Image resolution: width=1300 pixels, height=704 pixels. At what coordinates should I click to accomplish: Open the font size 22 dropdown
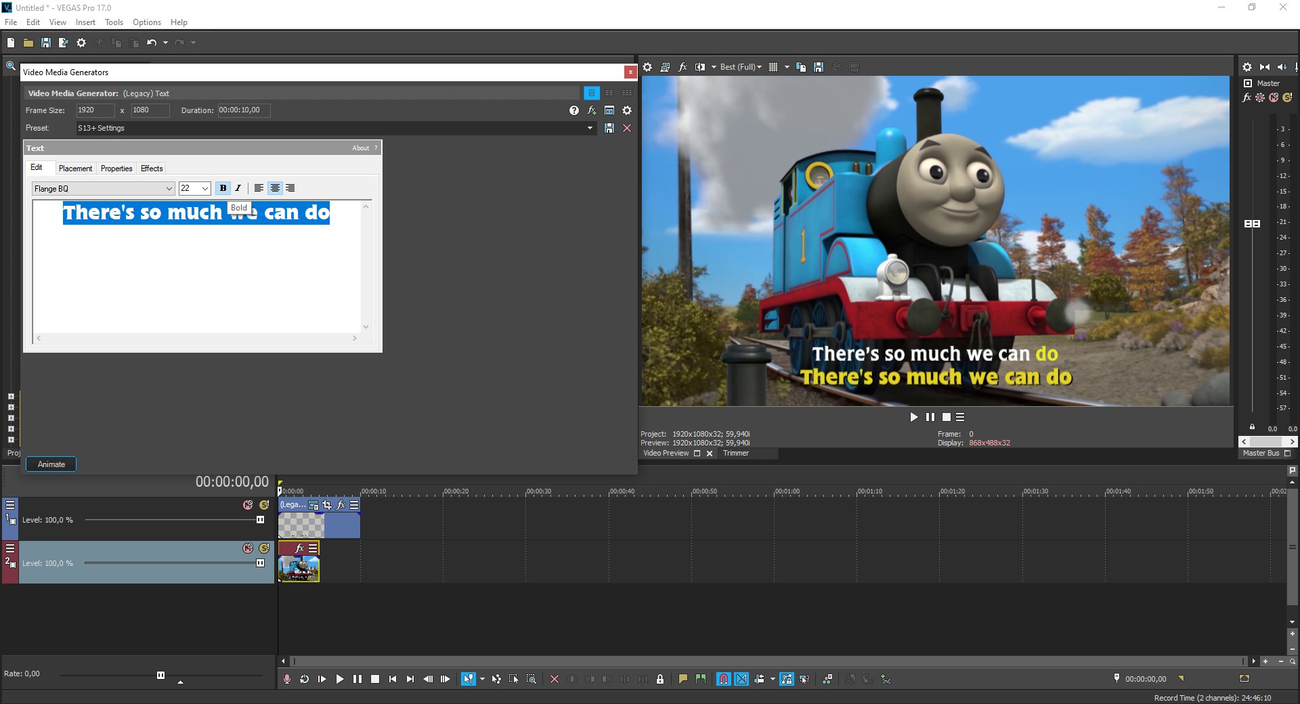point(205,189)
